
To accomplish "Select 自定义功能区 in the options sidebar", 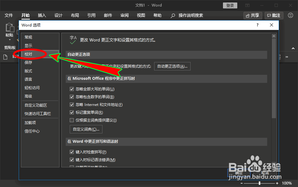I will (40, 105).
